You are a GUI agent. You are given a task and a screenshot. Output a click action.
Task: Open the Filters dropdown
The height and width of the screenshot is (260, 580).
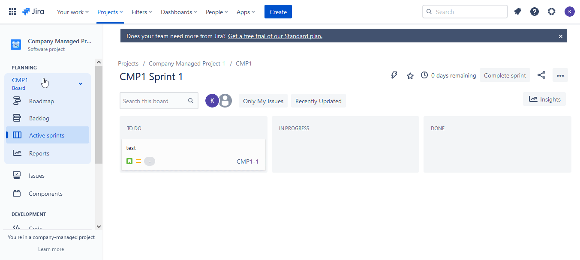point(142,12)
